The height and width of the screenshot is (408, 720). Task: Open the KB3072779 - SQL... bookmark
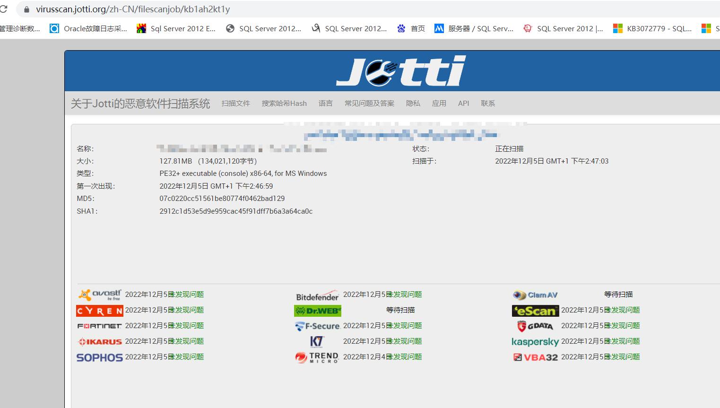652,28
